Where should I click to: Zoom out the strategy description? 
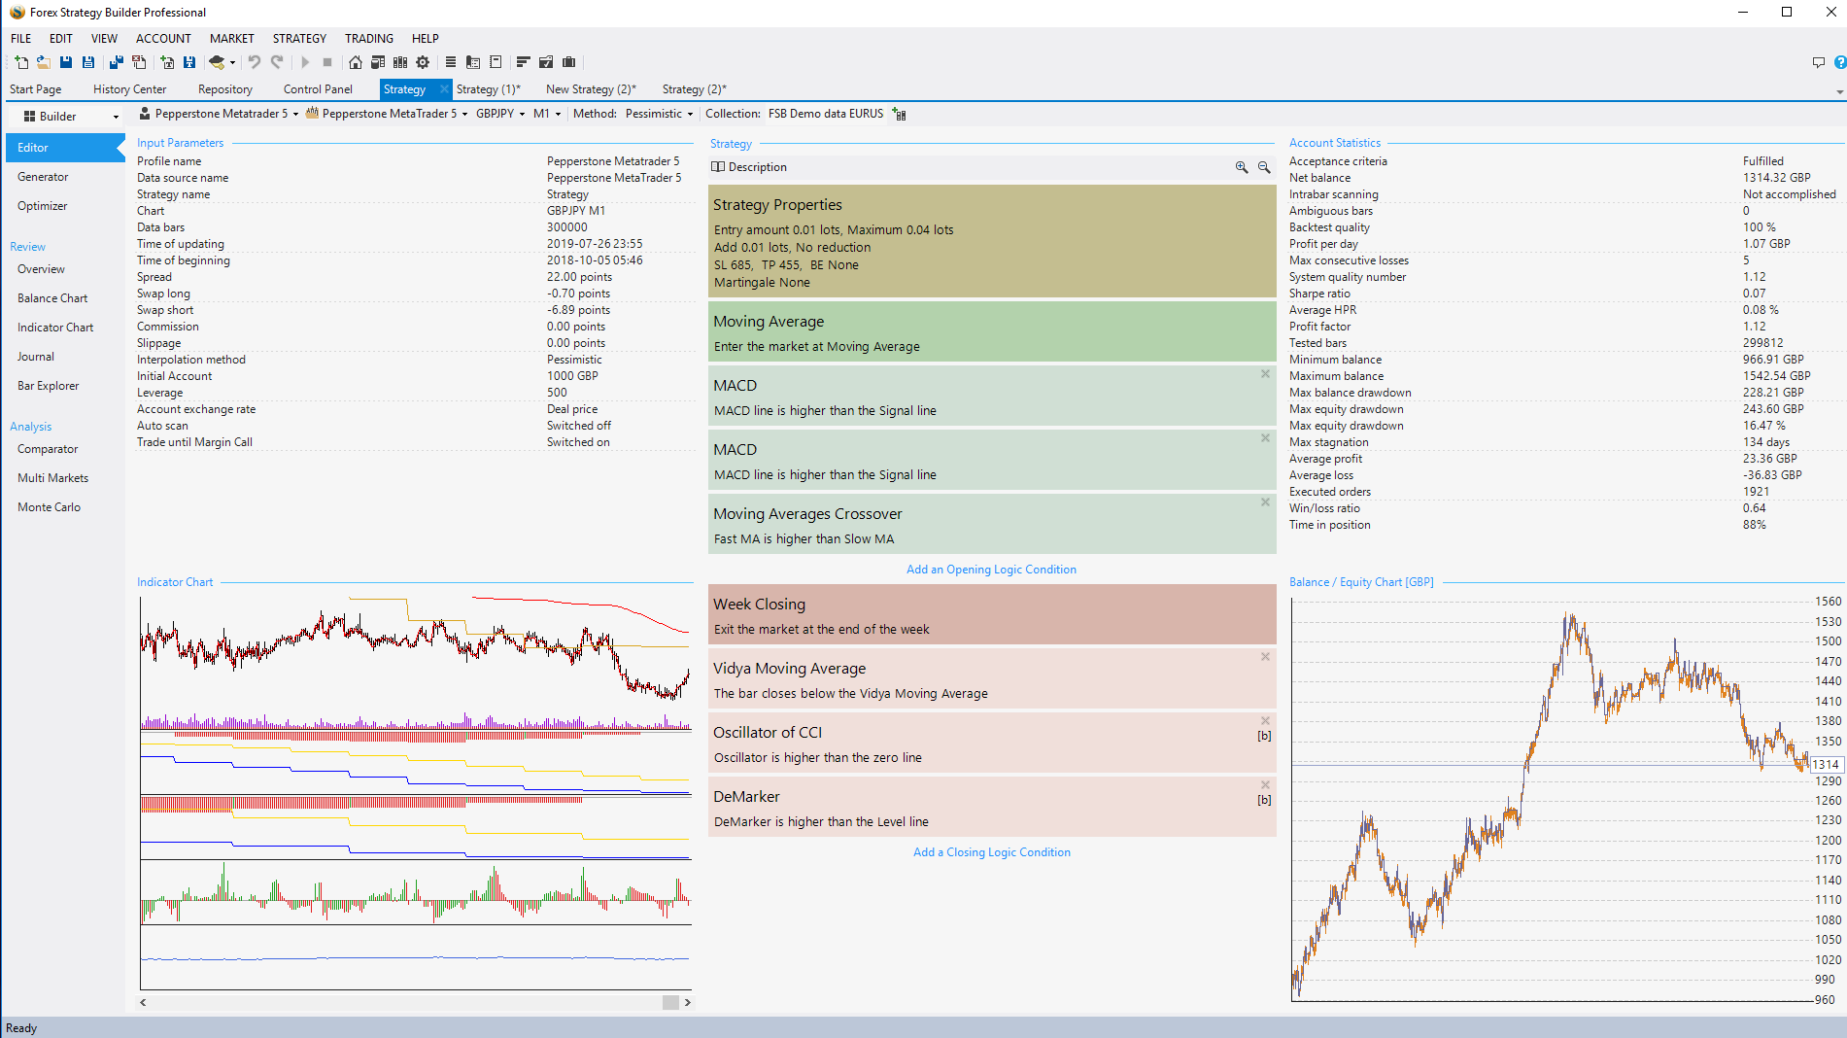[x=1264, y=167]
